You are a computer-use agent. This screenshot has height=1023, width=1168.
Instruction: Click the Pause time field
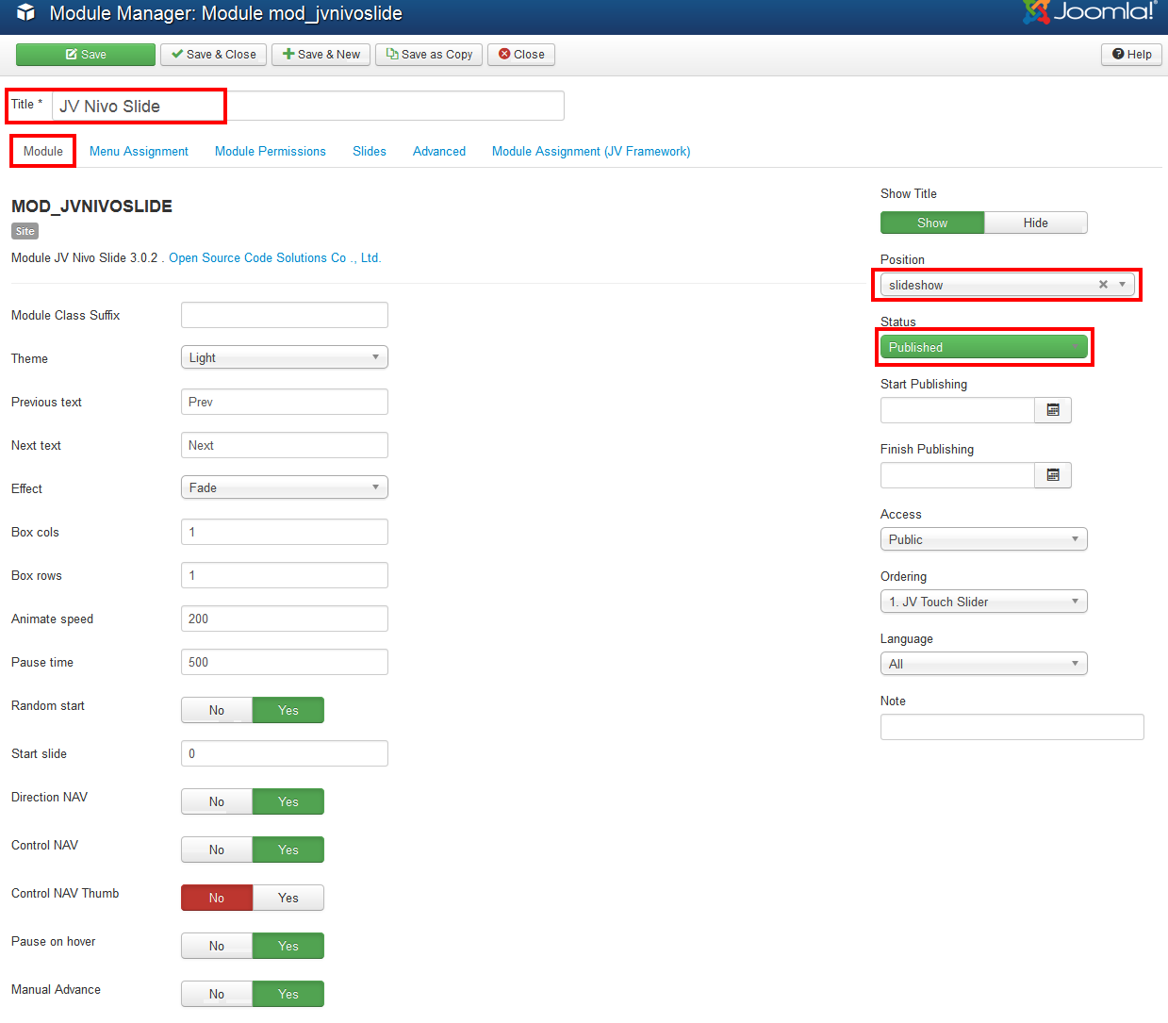click(x=285, y=662)
